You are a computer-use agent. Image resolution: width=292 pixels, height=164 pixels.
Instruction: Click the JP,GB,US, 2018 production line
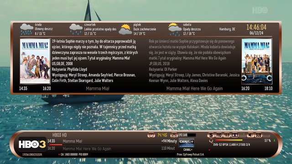pyautogui.click(x=159, y=64)
